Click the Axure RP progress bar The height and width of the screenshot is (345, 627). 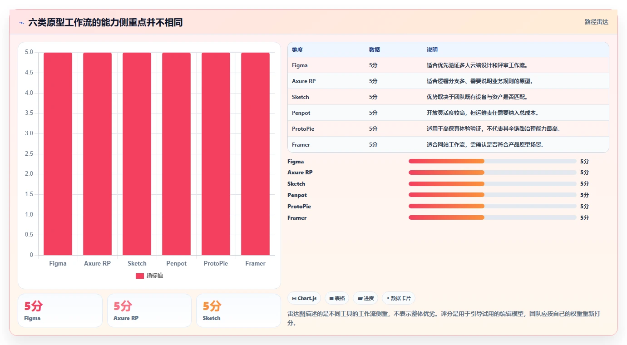point(492,172)
